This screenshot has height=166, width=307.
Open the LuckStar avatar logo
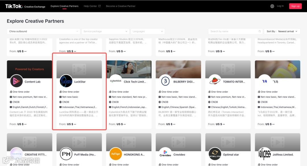coord(66,81)
